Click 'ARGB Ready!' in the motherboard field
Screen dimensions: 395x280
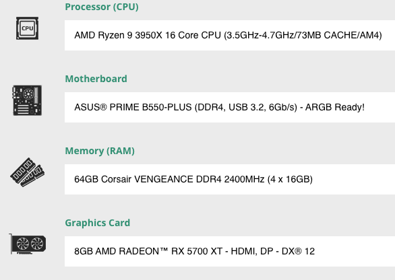point(335,107)
